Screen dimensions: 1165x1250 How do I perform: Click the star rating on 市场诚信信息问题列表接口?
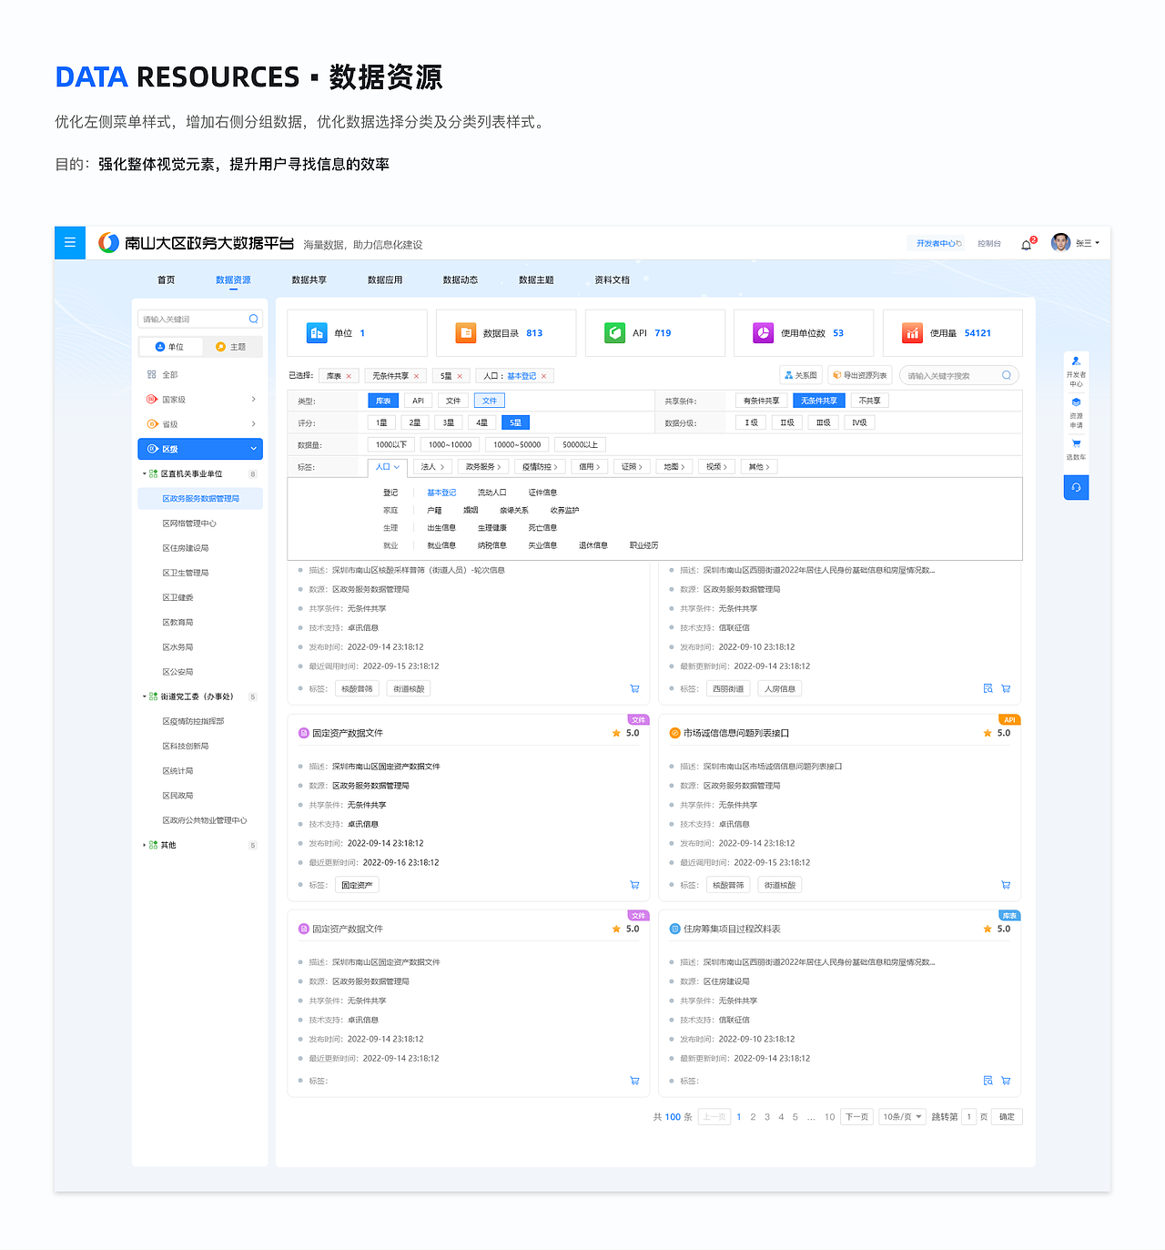(x=988, y=733)
